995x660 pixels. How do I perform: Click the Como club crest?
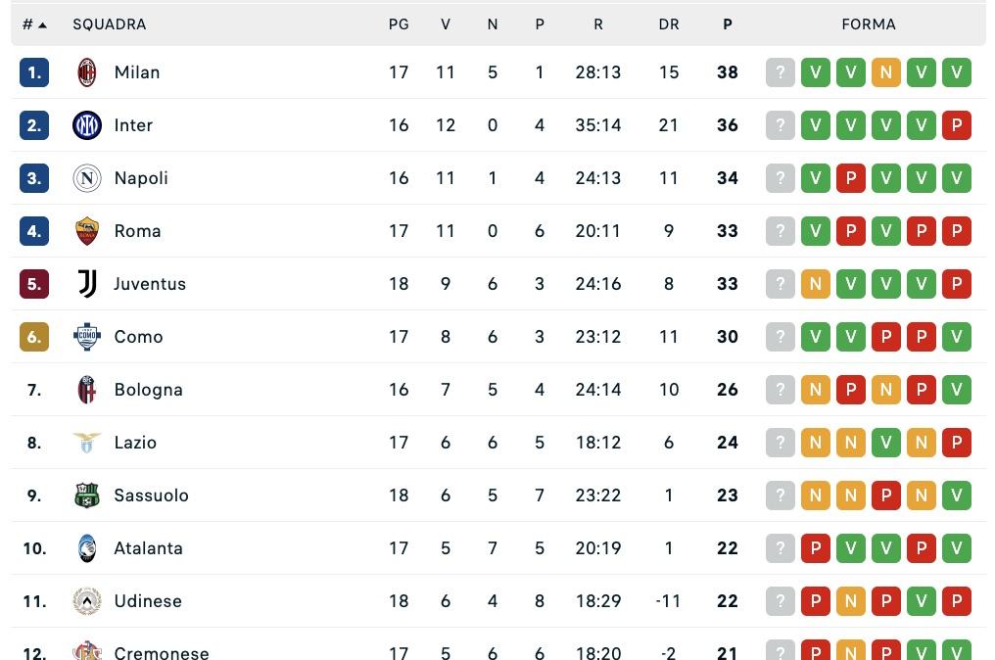tap(86, 336)
